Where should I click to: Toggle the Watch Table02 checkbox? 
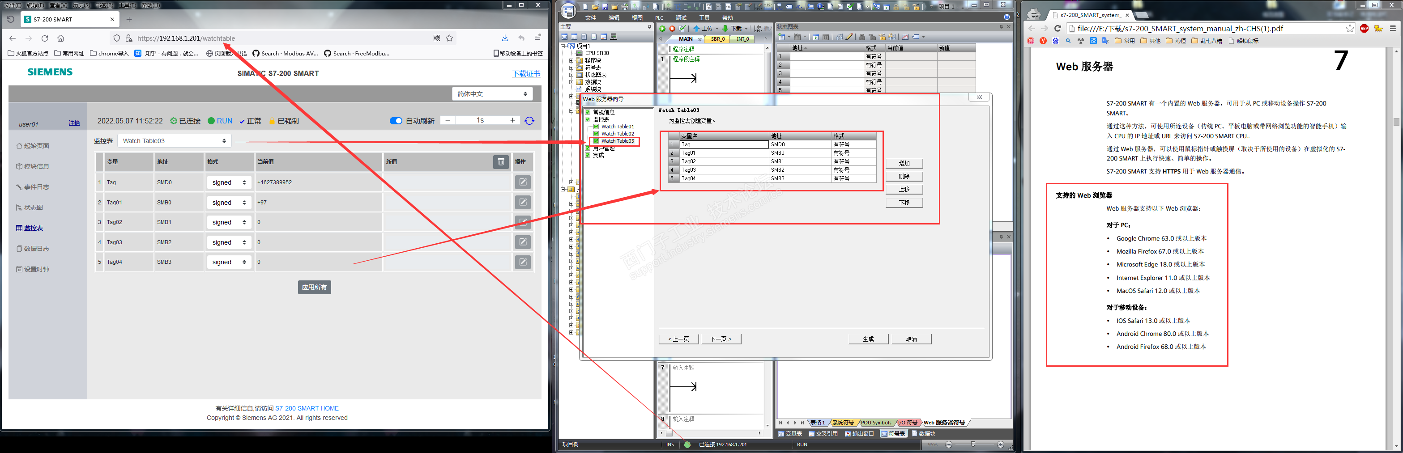[597, 133]
